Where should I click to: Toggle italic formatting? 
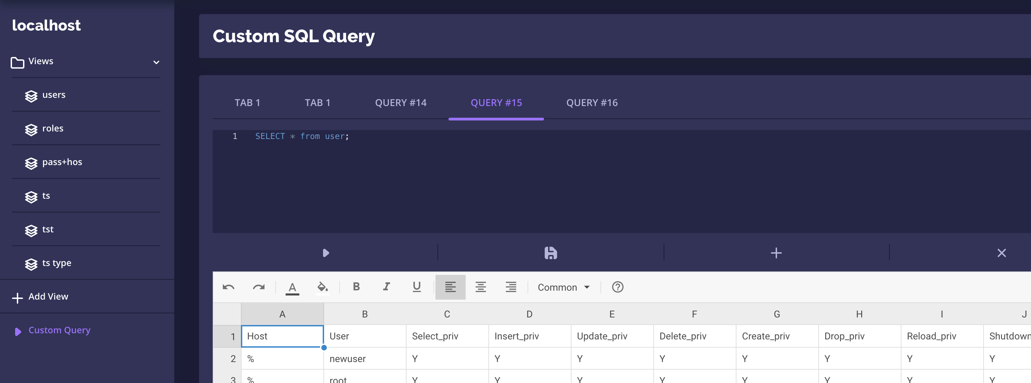tap(386, 287)
